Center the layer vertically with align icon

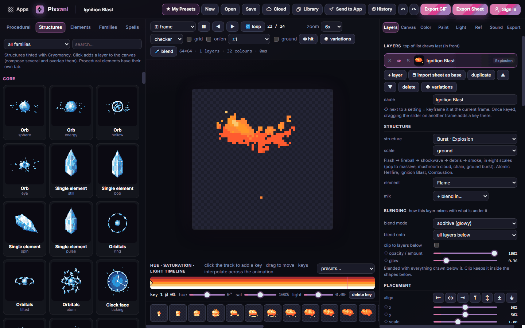click(x=487, y=298)
